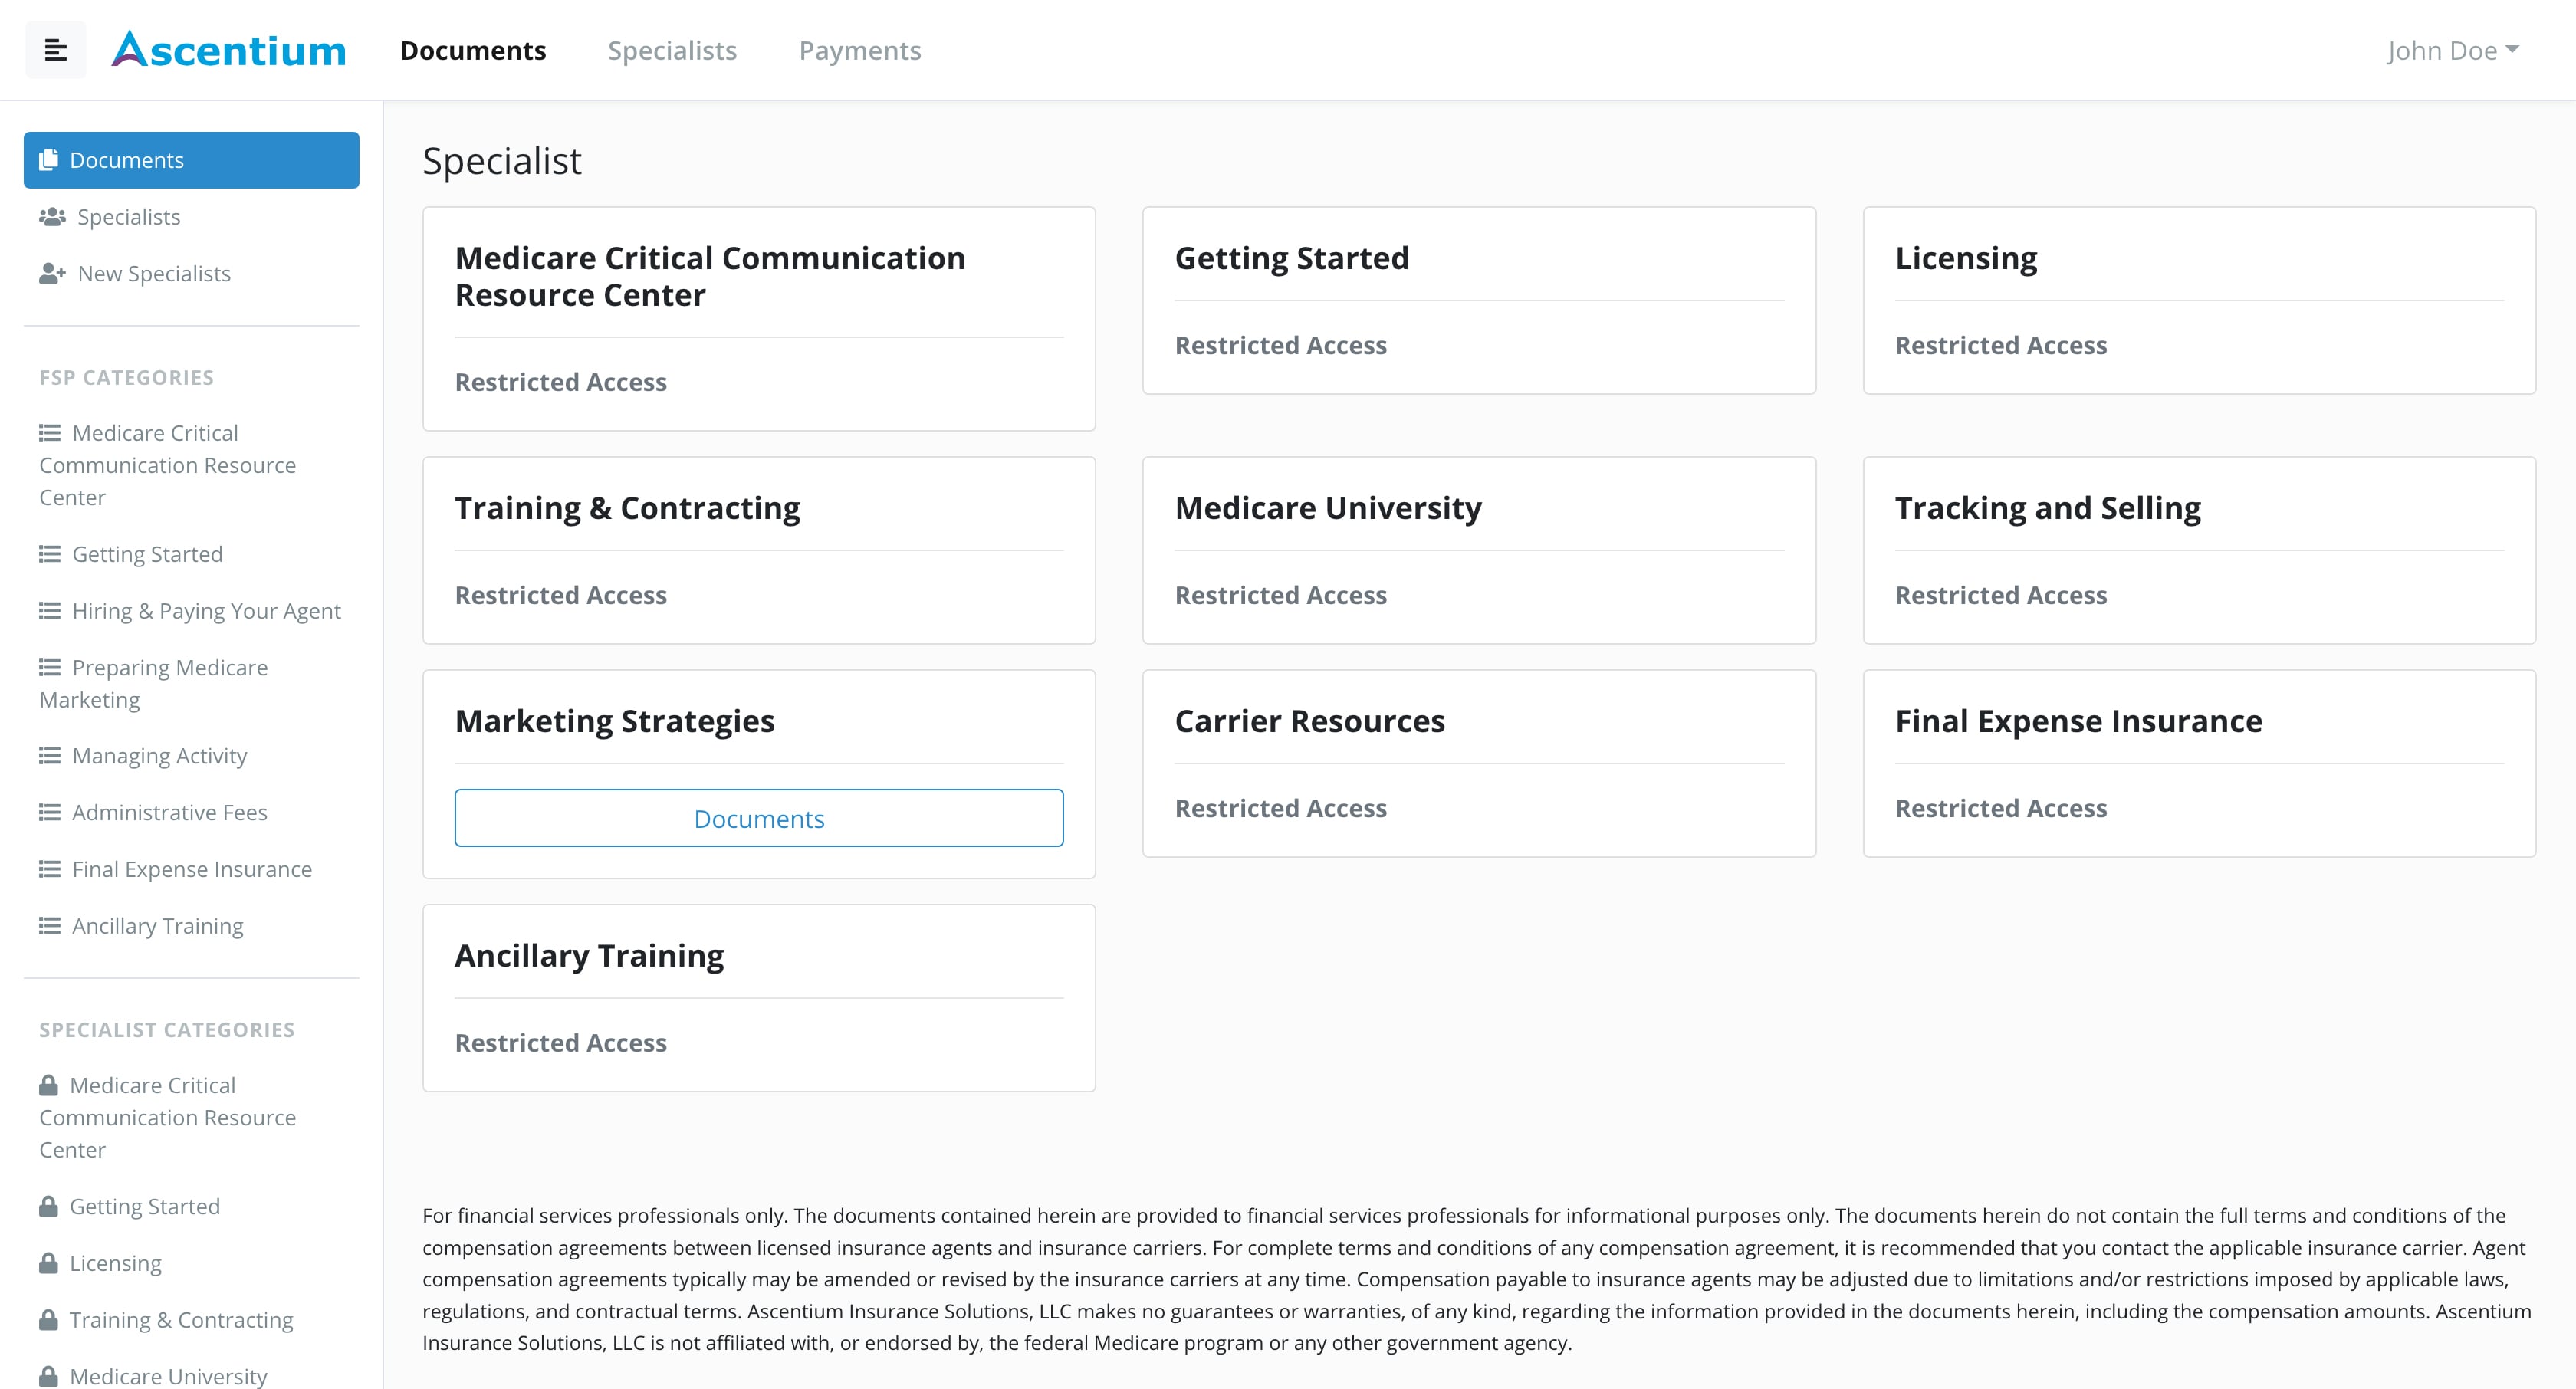Click the Medicare University card title

click(x=1327, y=508)
